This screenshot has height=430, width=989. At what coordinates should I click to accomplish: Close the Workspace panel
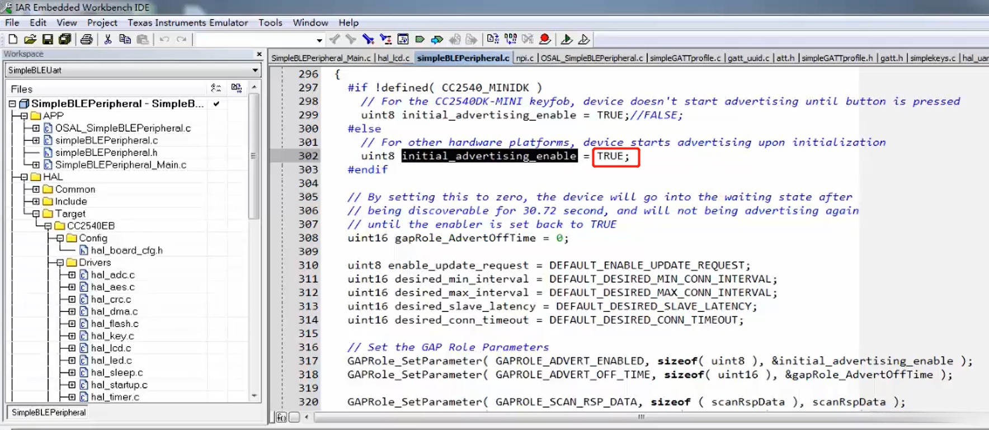[259, 54]
